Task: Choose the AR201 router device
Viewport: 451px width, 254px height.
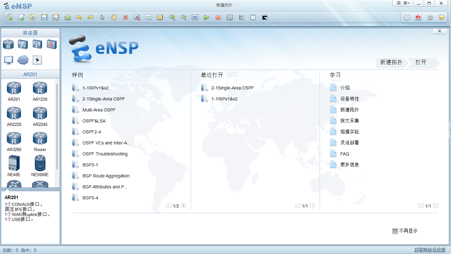Action: click(14, 91)
